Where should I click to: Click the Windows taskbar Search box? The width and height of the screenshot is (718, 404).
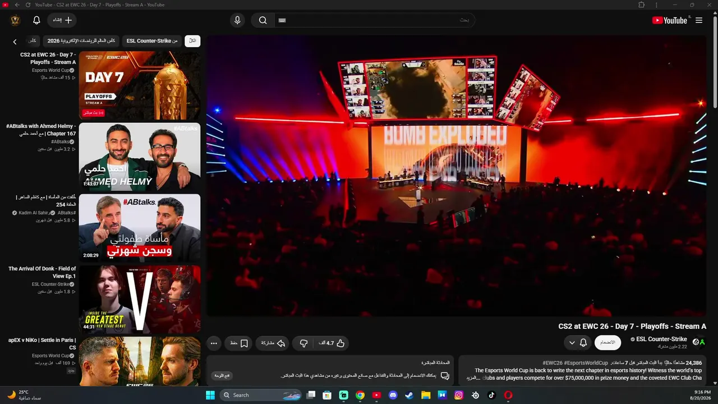tap(260, 395)
